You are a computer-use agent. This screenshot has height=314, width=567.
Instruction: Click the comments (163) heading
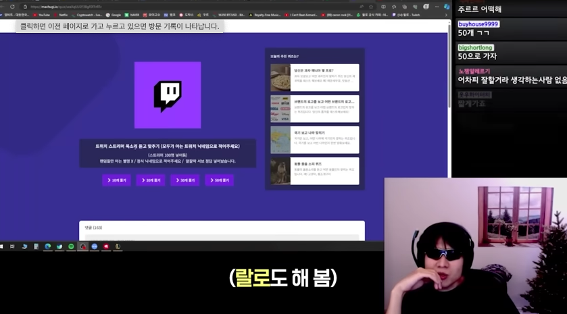[x=93, y=228]
